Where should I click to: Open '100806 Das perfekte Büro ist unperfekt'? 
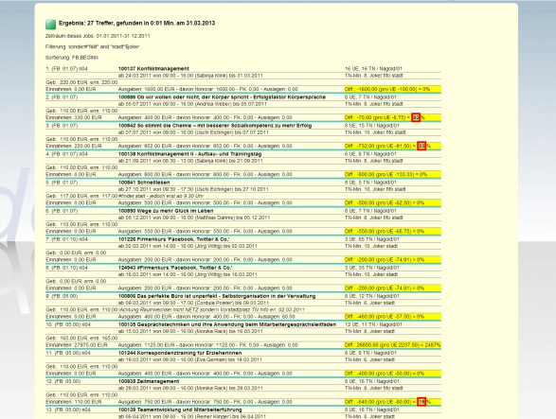[217, 296]
